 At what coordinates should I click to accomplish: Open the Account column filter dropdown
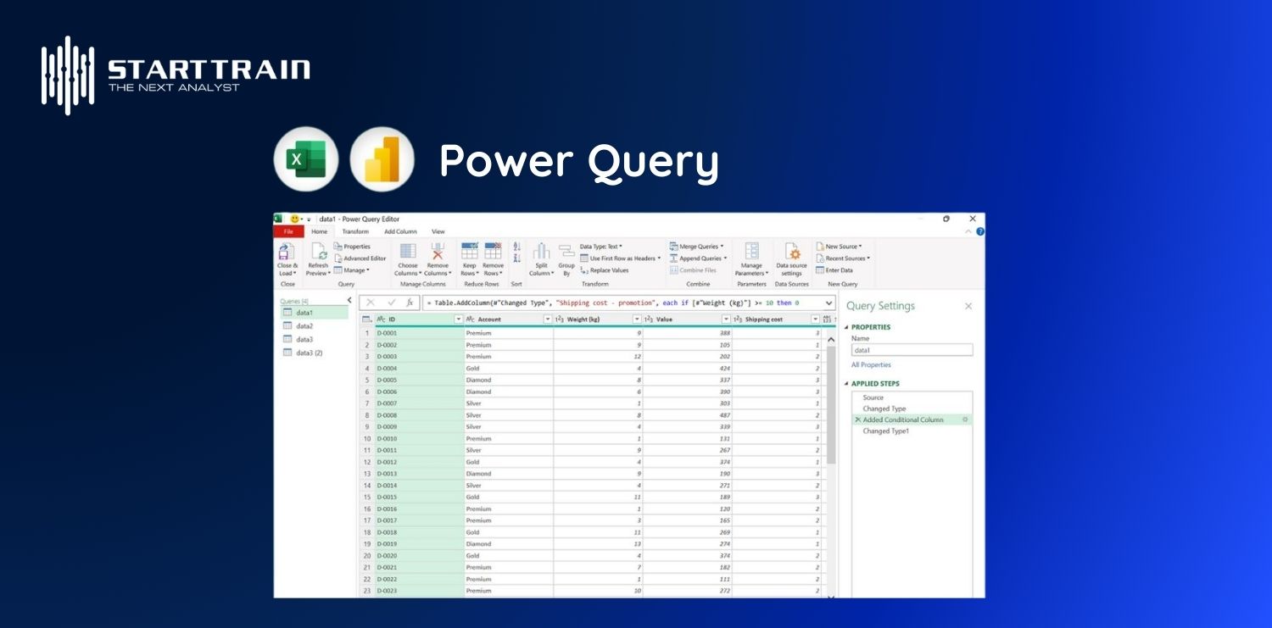[x=549, y=319]
